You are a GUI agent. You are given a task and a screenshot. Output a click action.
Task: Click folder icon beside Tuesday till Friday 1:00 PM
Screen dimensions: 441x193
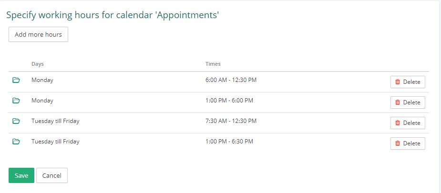[16, 142]
